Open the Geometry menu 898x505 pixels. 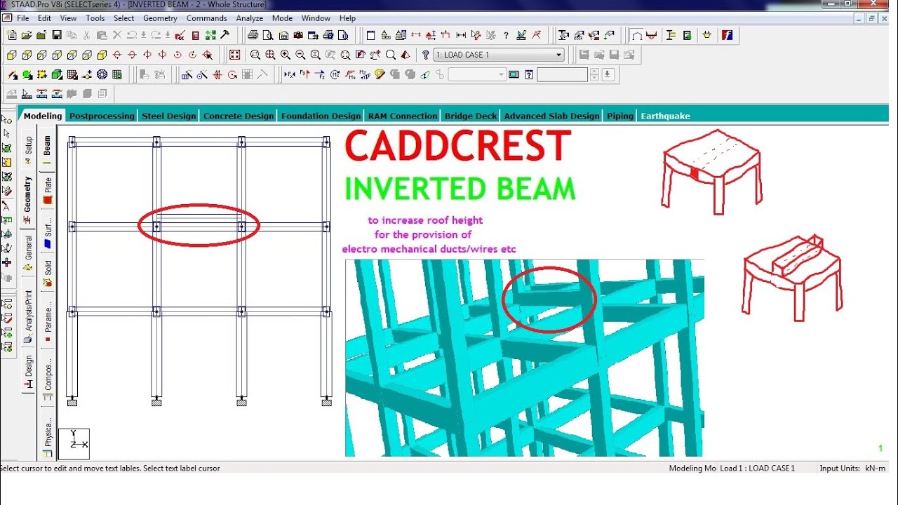[160, 18]
